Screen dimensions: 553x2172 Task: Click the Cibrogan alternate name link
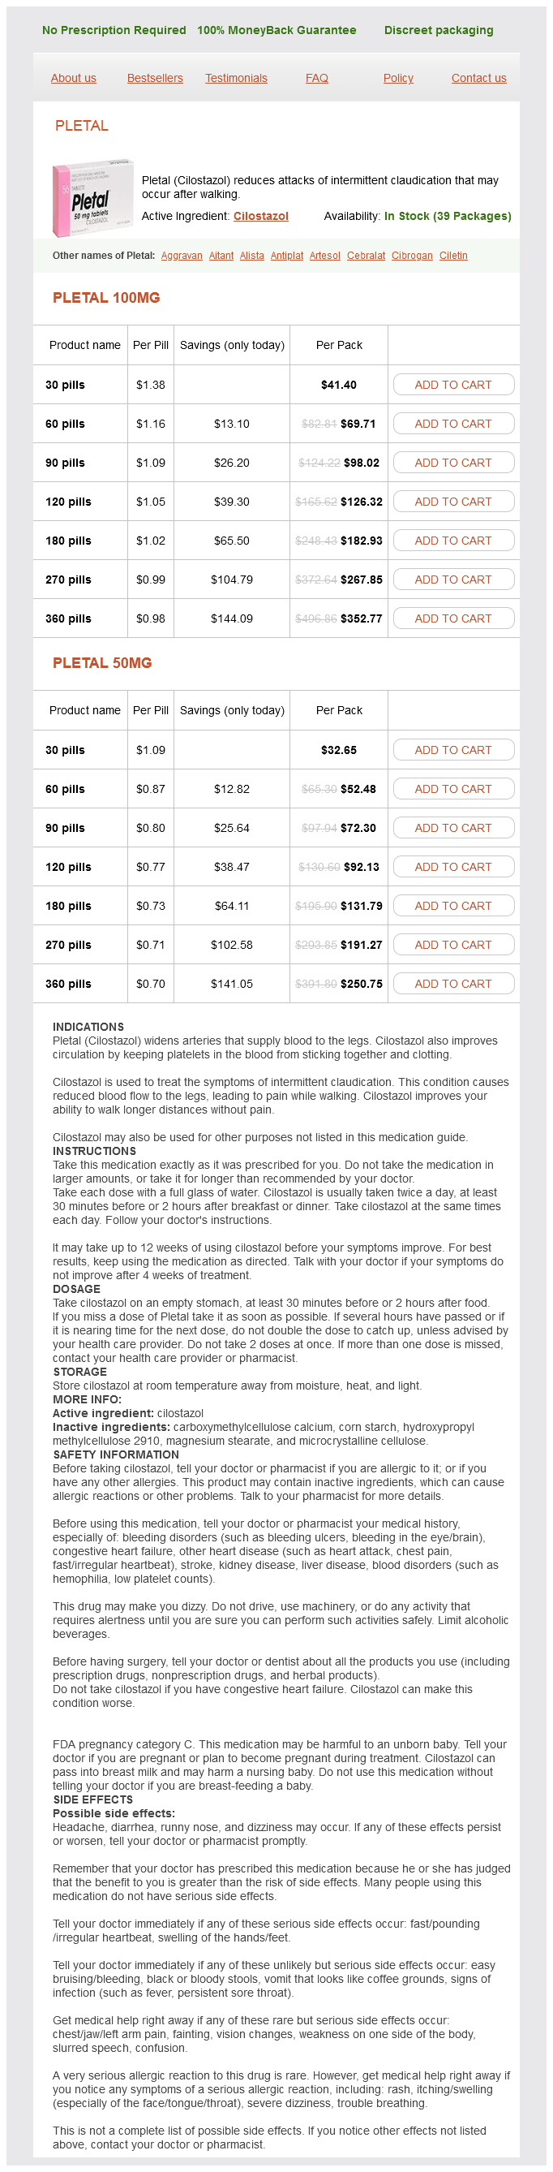coord(412,256)
